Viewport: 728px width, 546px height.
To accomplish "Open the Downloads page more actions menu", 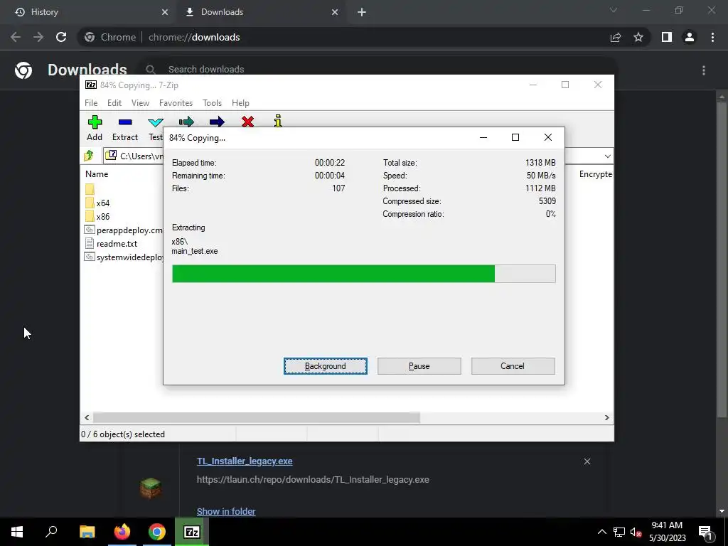I will point(704,70).
